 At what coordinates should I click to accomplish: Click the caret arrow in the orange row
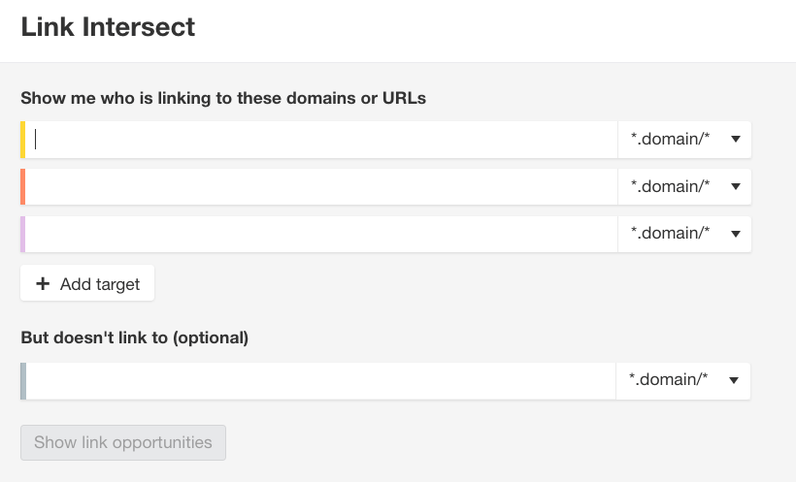tap(736, 186)
